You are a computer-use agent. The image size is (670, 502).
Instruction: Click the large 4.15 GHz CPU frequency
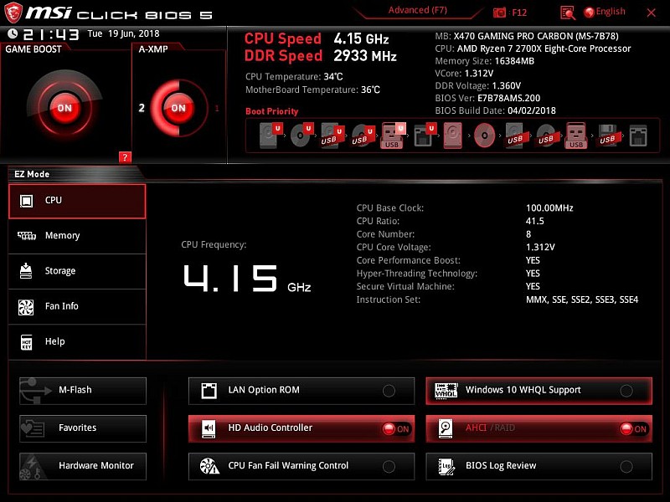[247, 279]
